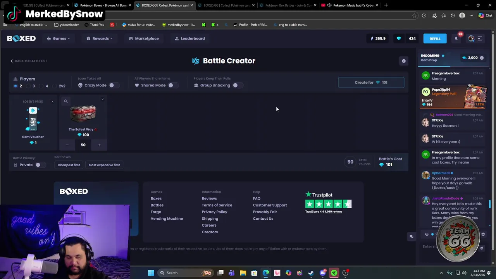496x279 pixels.
Task: Open Microsoft Store on the taskbar
Action: click(254, 273)
